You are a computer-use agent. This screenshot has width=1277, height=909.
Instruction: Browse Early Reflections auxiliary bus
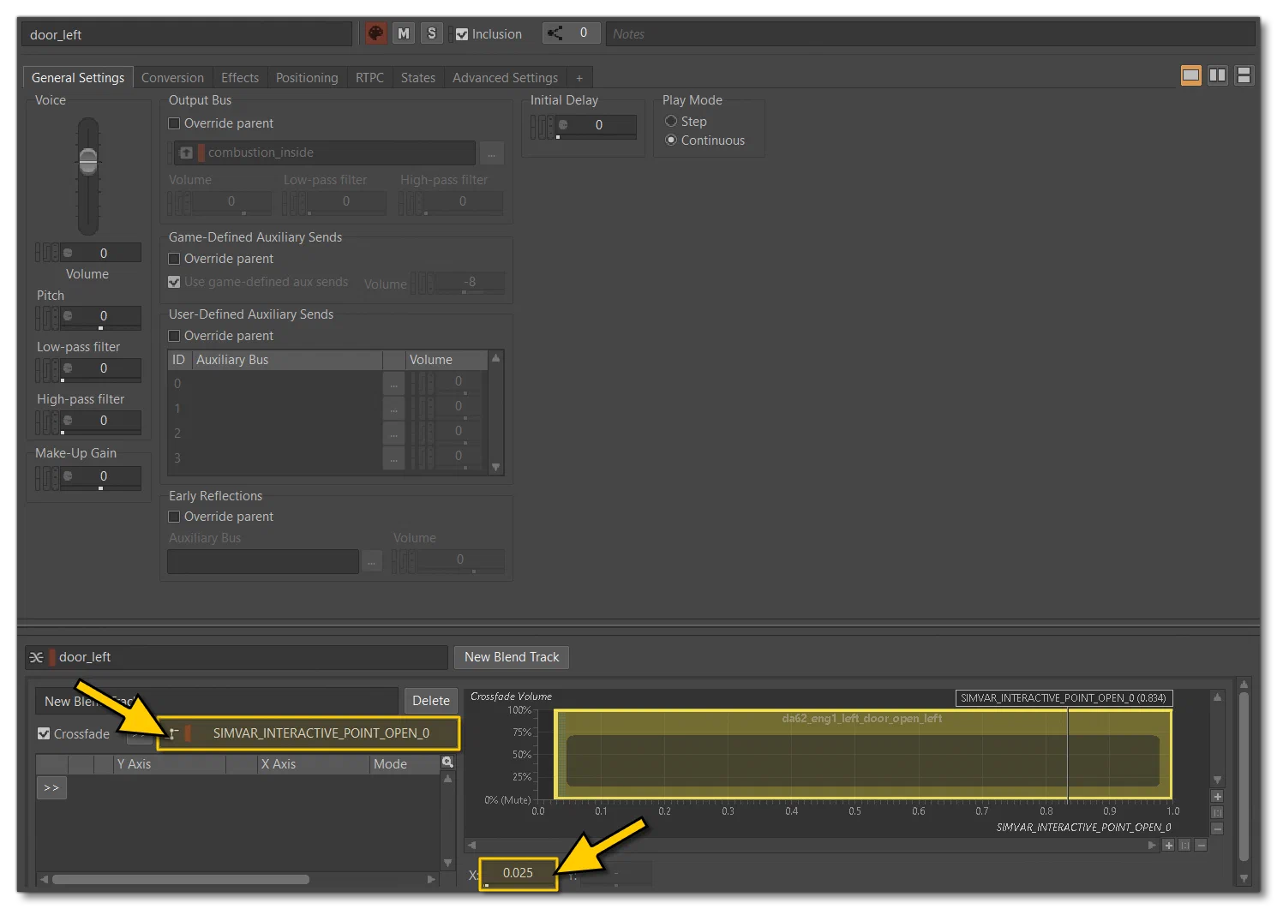[371, 562]
